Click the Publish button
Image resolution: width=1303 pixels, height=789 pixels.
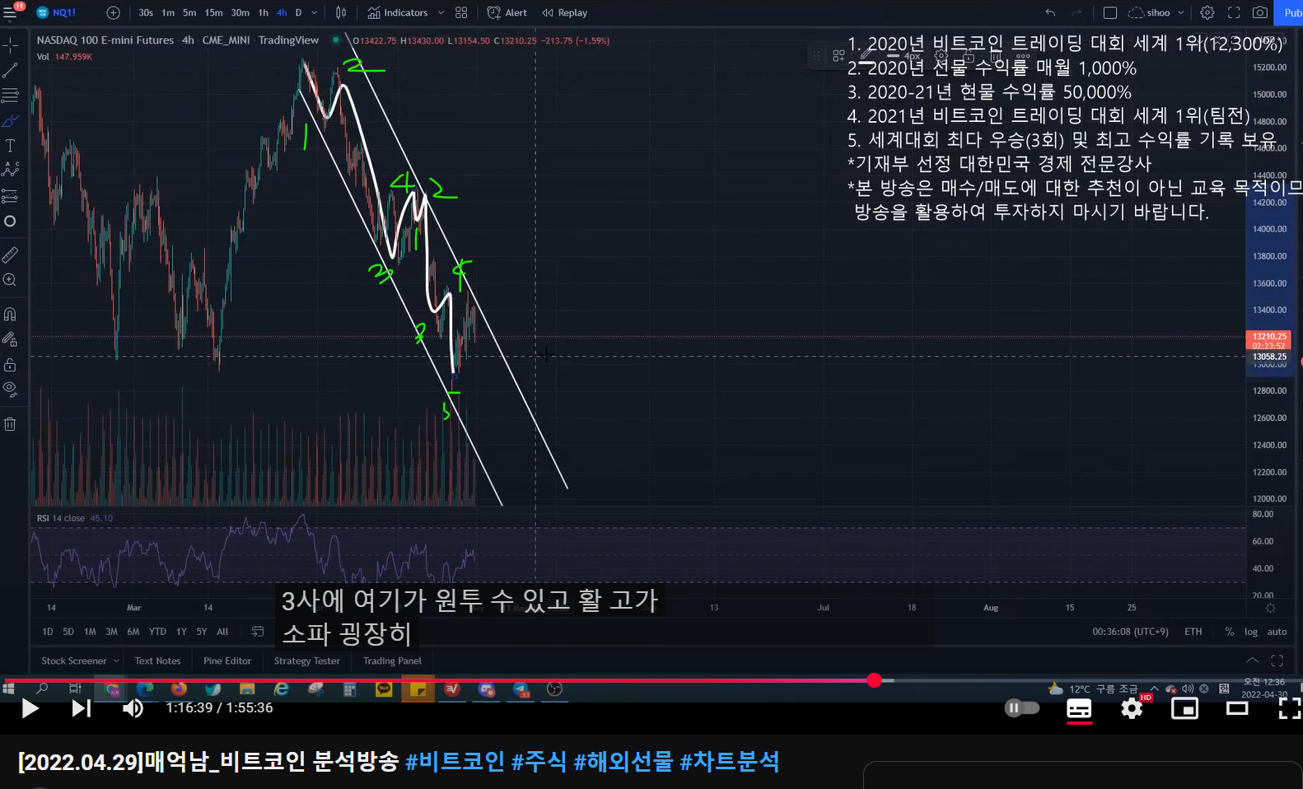1289,12
